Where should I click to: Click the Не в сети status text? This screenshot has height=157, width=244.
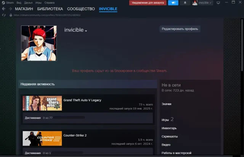(x=171, y=85)
